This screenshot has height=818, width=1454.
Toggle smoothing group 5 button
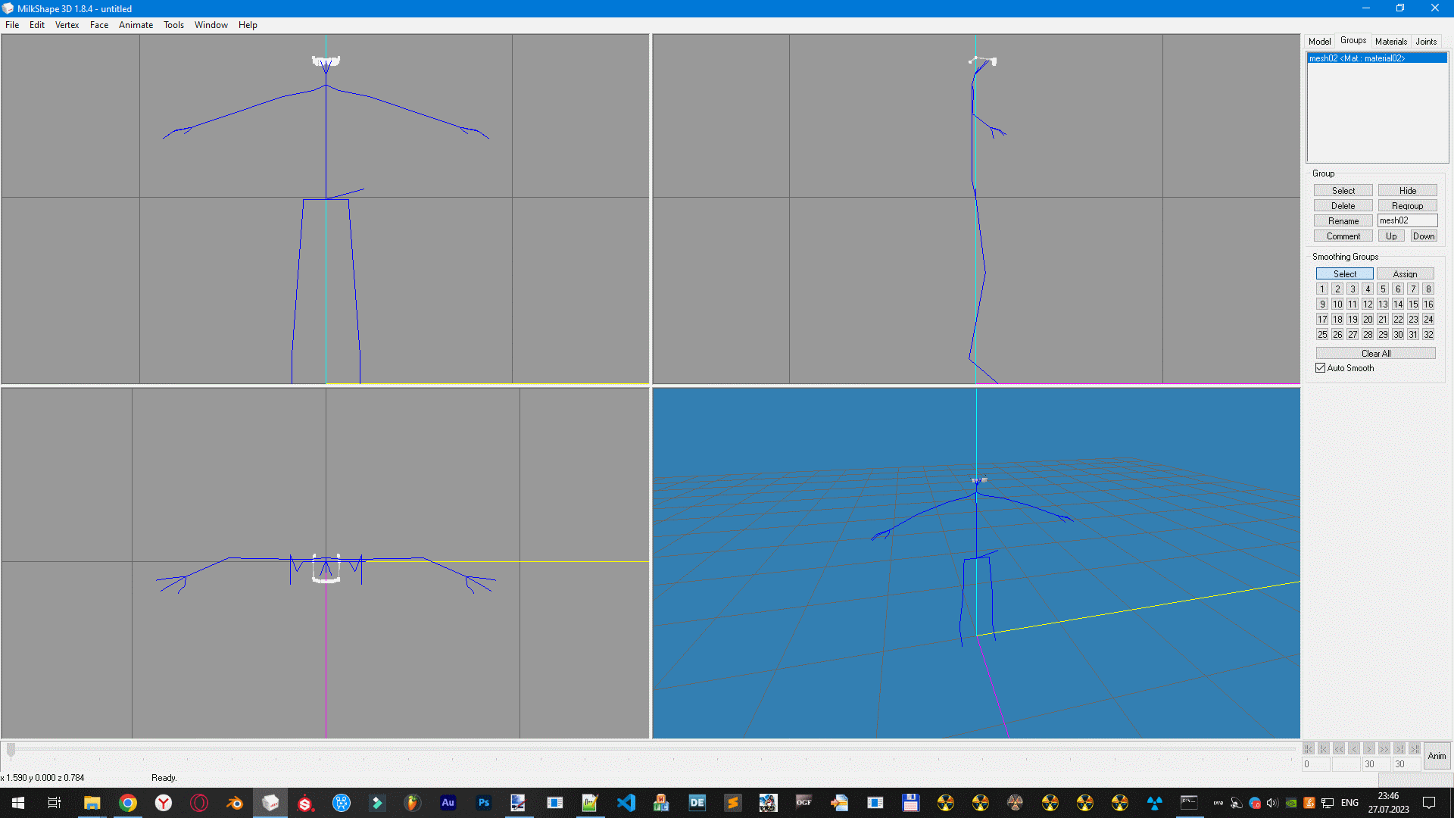[x=1383, y=289]
